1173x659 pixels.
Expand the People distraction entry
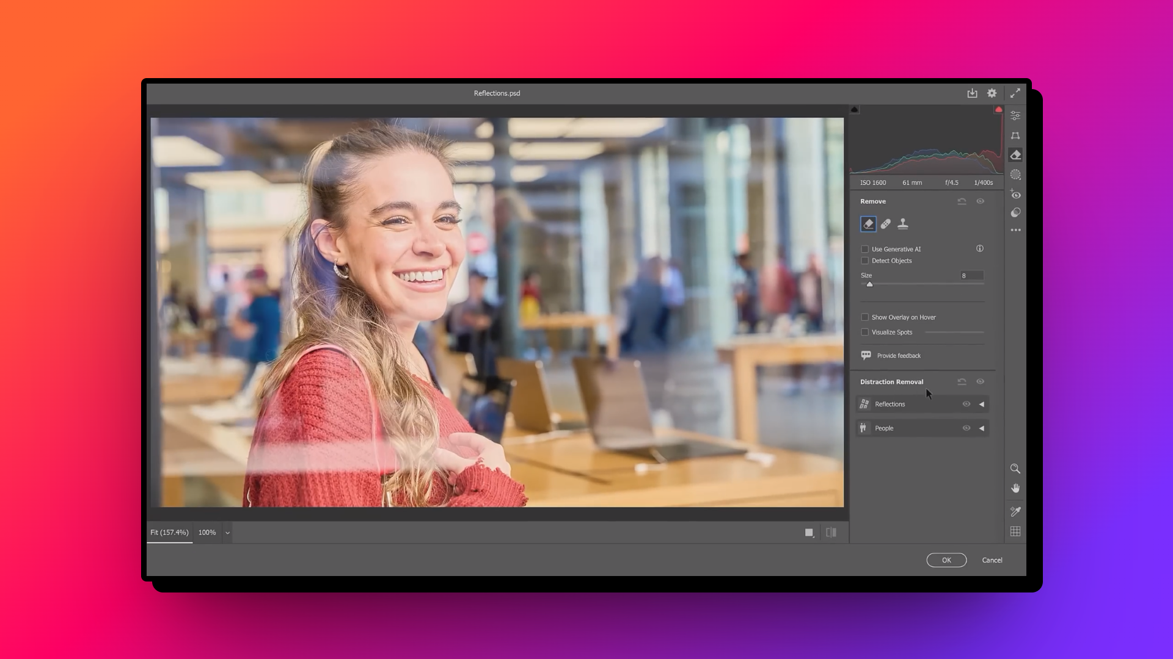(982, 428)
